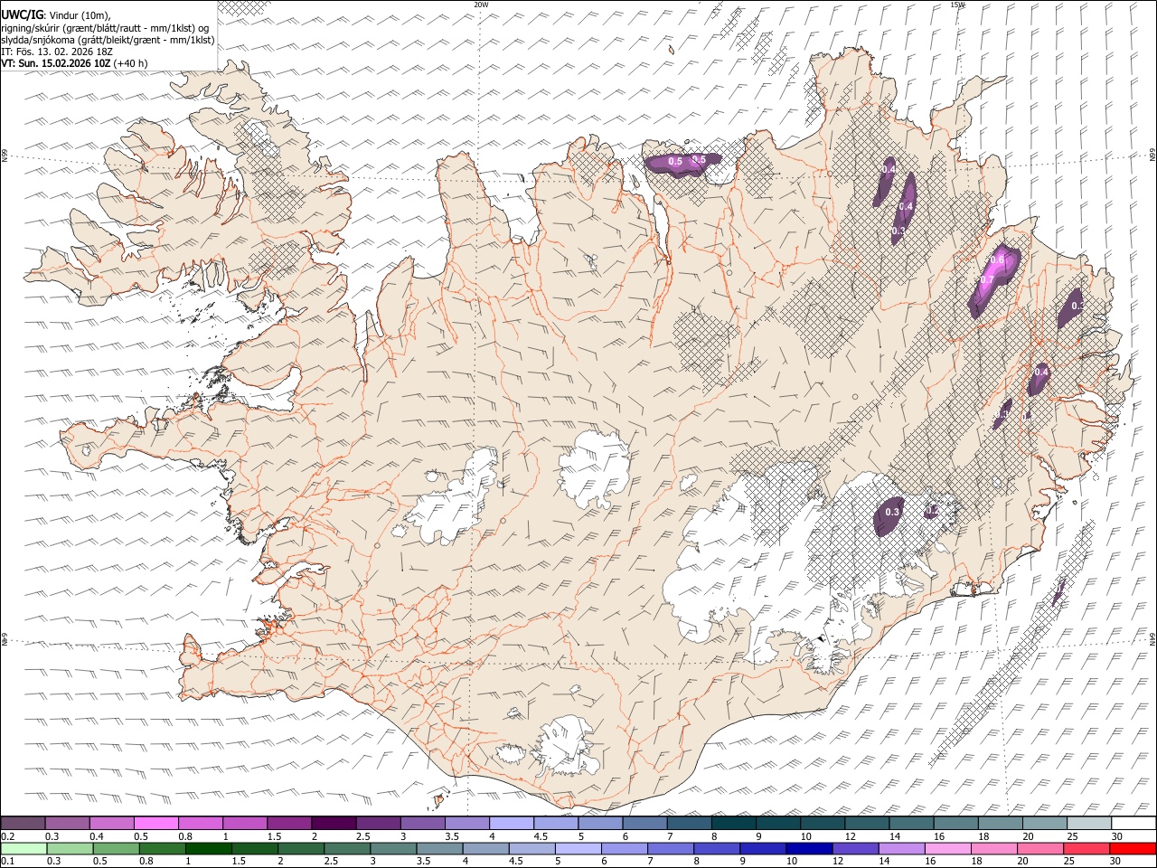Pick the darkest green lower swatch for 1–1.5

pyautogui.click(x=208, y=849)
